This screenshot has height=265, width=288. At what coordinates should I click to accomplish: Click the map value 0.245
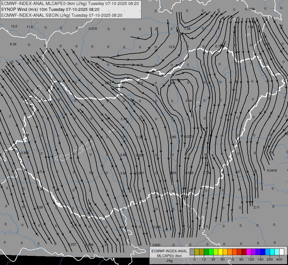(157, 227)
